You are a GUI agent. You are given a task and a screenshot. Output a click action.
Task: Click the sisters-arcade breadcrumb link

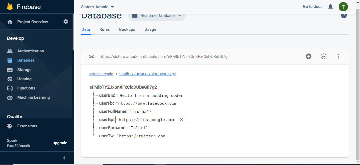pos(101,74)
